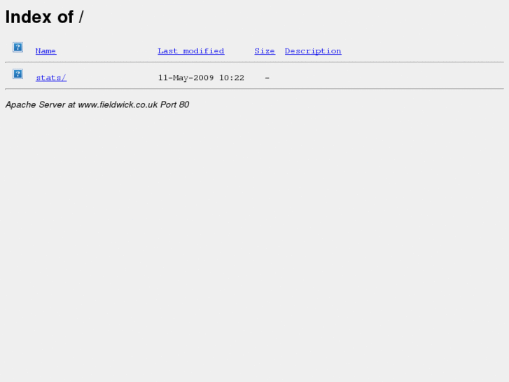
Task: Click the www.fieldwick.co.uk hostname in the footer
Action: tap(118, 104)
